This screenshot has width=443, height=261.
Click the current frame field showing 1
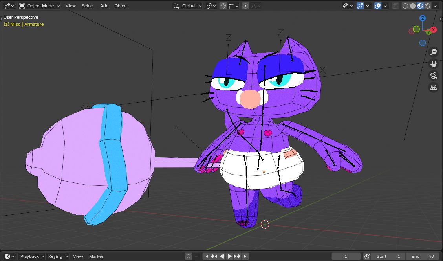[346, 256]
